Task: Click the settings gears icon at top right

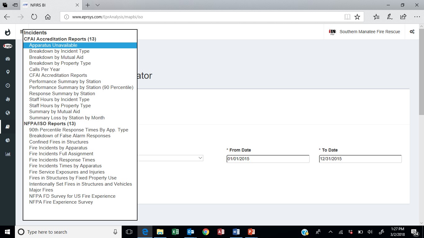Action: [x=412, y=32]
